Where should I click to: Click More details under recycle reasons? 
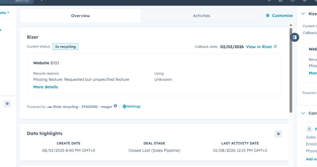pyautogui.click(x=46, y=87)
